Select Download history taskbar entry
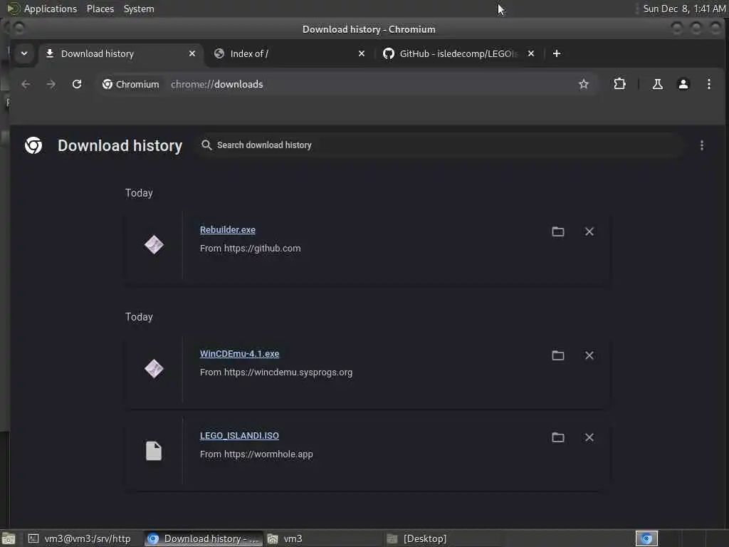 click(203, 538)
